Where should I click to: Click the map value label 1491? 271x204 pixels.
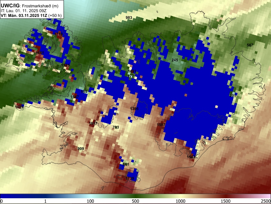click(132, 71)
